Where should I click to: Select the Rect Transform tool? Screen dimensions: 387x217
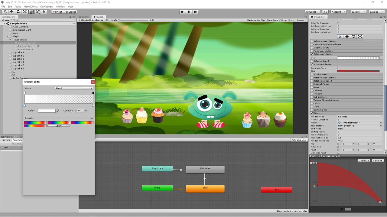click(x=31, y=12)
